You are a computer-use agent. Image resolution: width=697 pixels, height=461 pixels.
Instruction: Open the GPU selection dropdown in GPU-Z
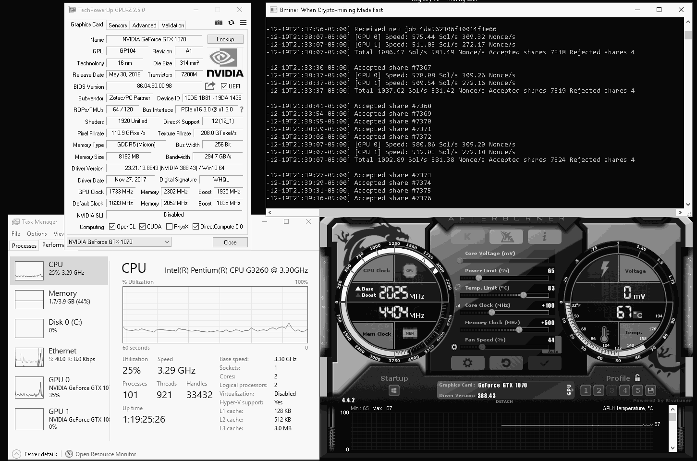(x=119, y=242)
